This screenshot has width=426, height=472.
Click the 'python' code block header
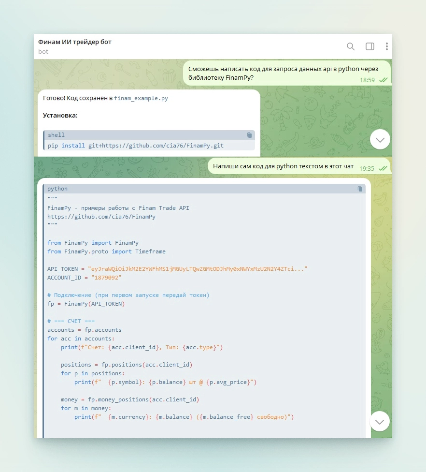click(204, 189)
